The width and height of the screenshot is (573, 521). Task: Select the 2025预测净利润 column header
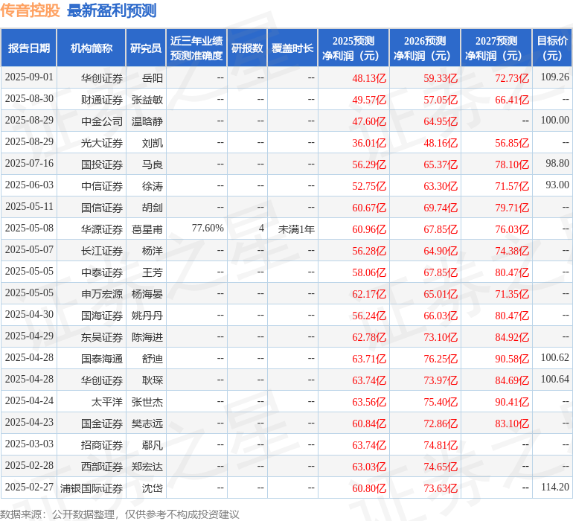tap(353, 48)
